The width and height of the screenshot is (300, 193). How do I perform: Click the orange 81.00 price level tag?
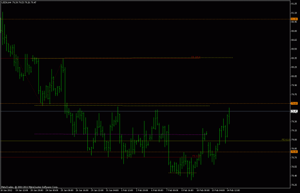coord(294,19)
